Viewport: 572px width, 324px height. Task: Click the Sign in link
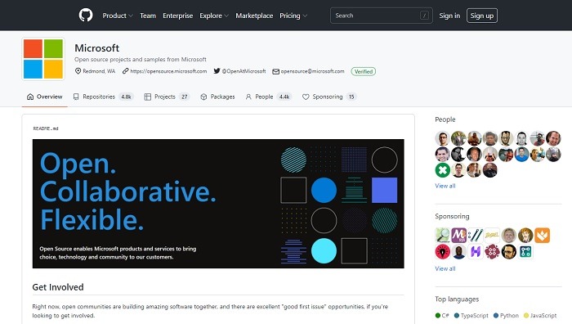point(449,16)
